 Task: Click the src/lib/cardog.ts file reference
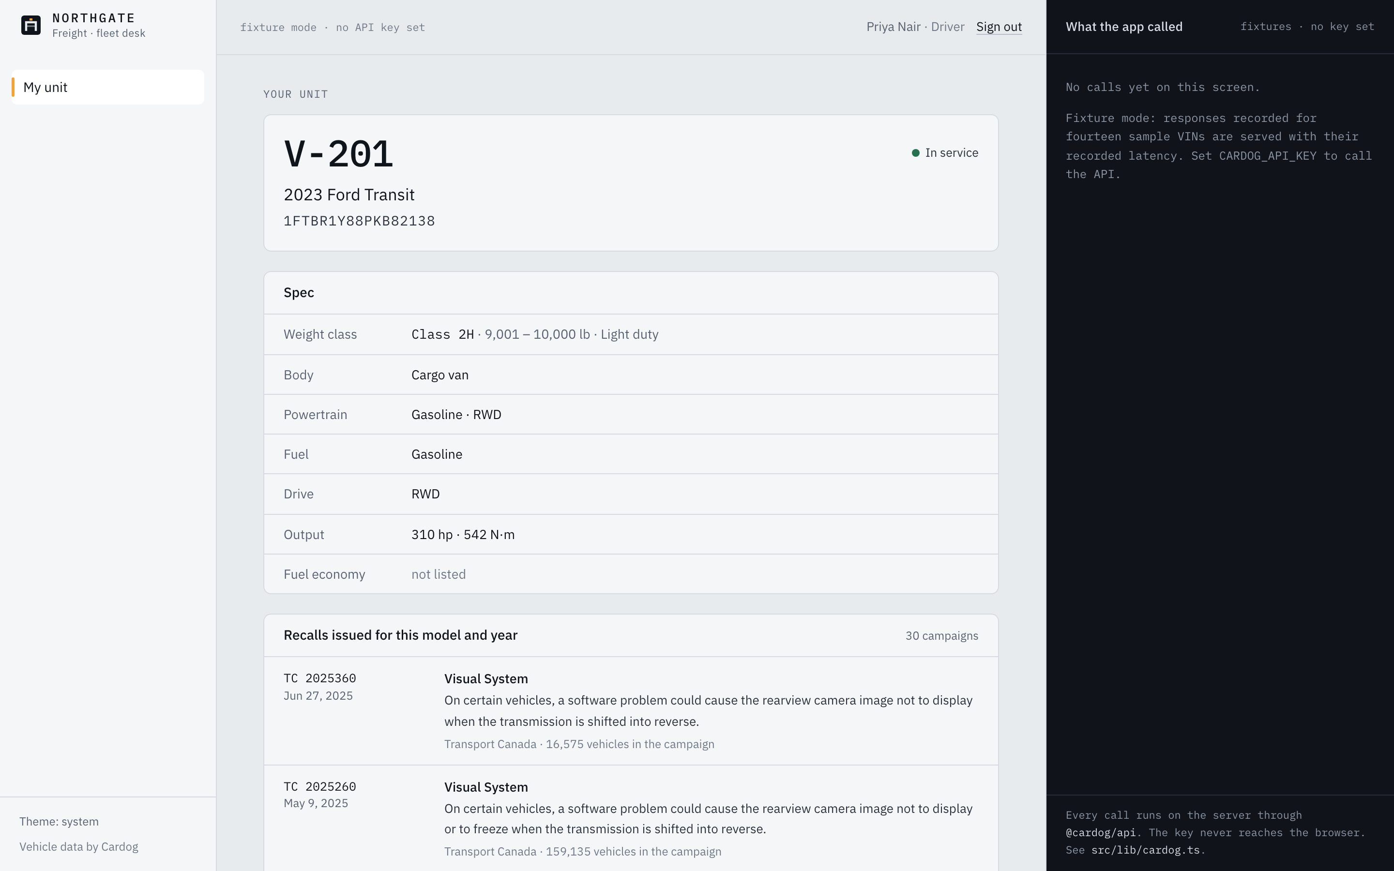pos(1145,850)
